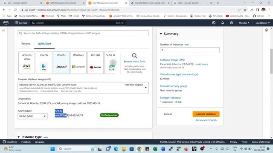Screen dimensions: 273x153
Task: Click the next arrow on the AMI carousel
Action: point(113,62)
